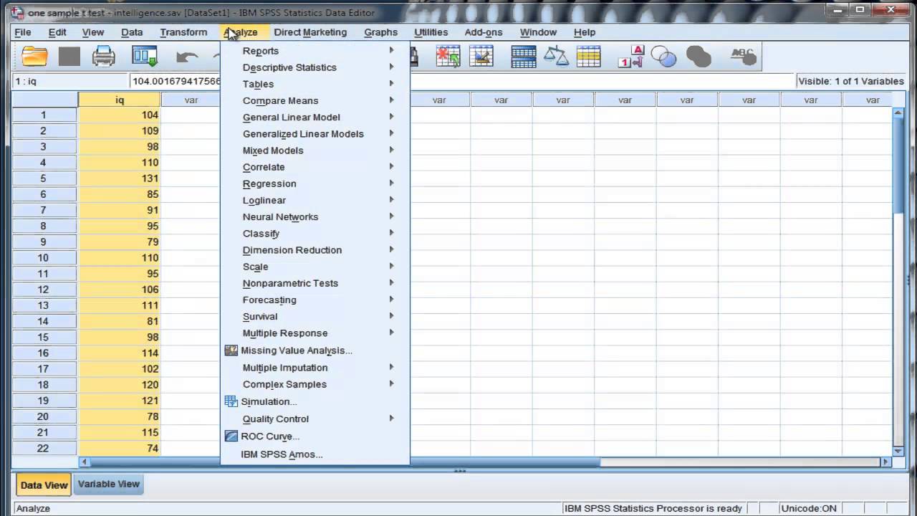Expand the Quality Control submenu

(x=315, y=419)
